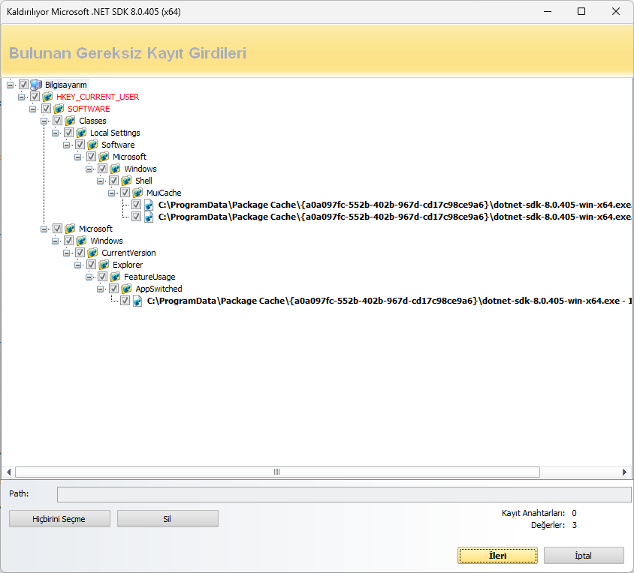
Task: Click the Explorer key registry icon
Action: [x=104, y=265]
